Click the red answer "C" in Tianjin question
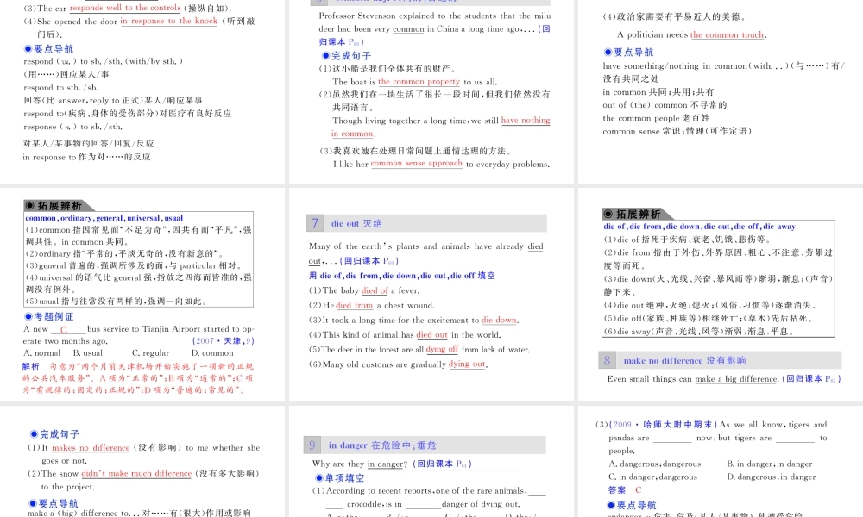 [x=64, y=330]
